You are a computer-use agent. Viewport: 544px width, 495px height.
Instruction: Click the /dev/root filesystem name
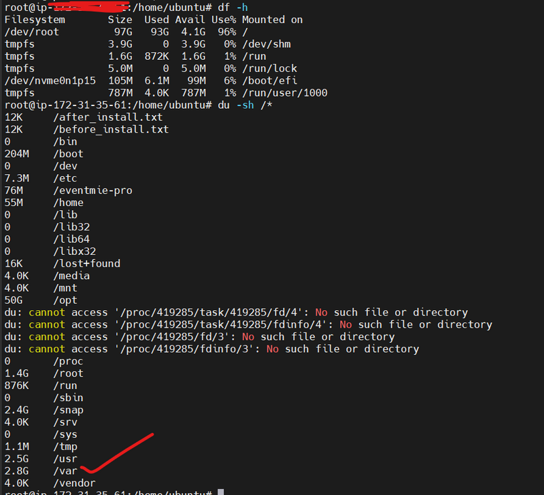29,32
